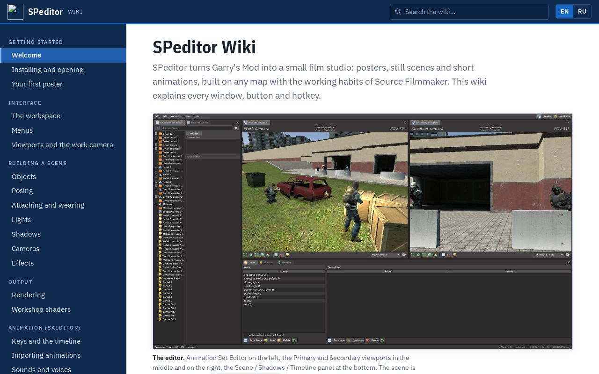Open the Welcome page in sidebar
The width and height of the screenshot is (599, 374).
[63, 55]
